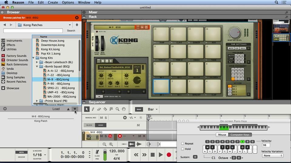Viewport: 291px width, 163px height.
Task: Select previous patch with up arrow
Action: point(68,109)
